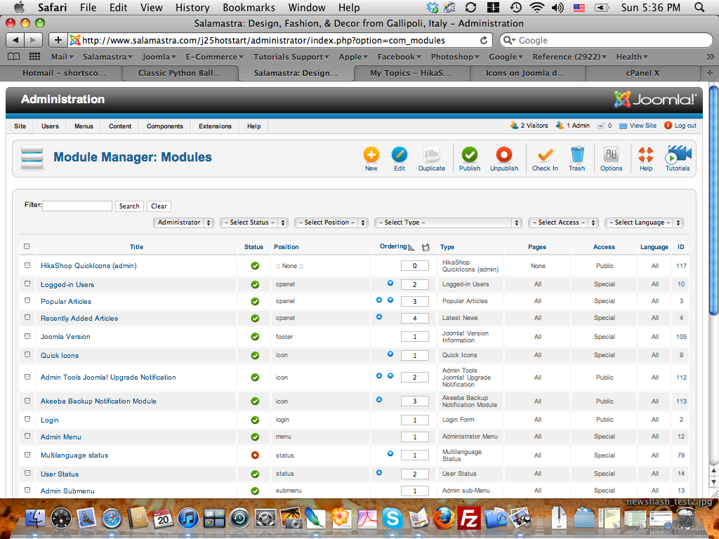This screenshot has width=719, height=539.
Task: Open the Select Position dropdown
Action: pos(331,222)
